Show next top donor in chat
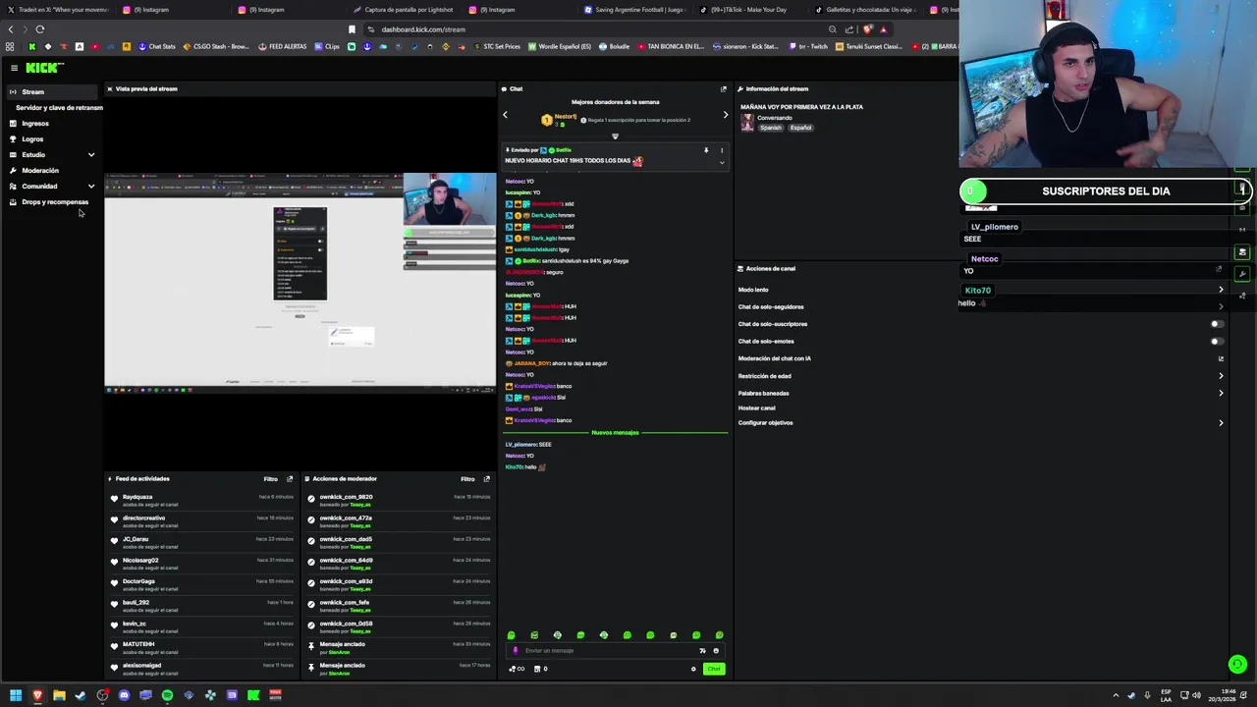Image resolution: width=1257 pixels, height=707 pixels. click(x=726, y=115)
